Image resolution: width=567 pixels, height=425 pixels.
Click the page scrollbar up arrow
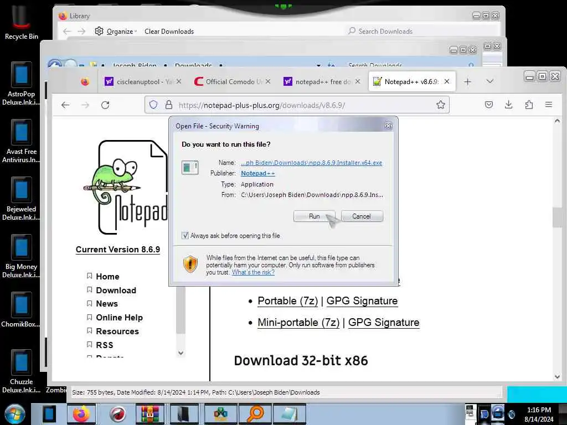coord(557,121)
